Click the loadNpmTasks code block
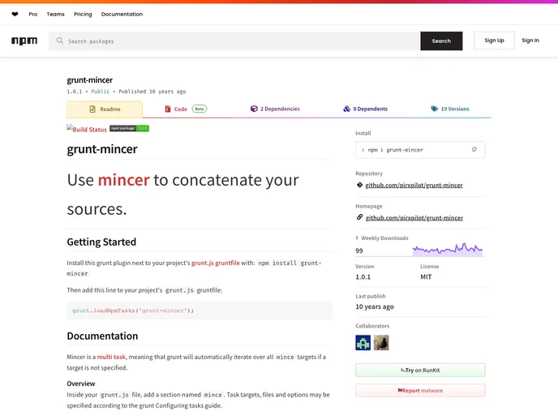Viewport: 558px width, 415px height. pos(200,310)
